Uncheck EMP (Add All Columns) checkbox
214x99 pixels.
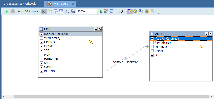(x=42, y=34)
